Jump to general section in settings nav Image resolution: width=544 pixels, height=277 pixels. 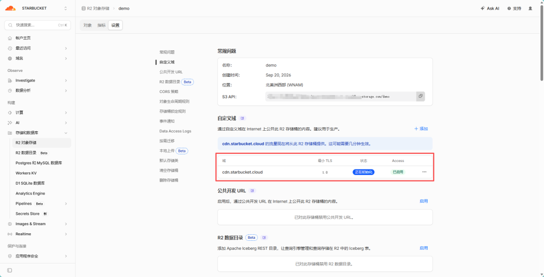click(167, 52)
